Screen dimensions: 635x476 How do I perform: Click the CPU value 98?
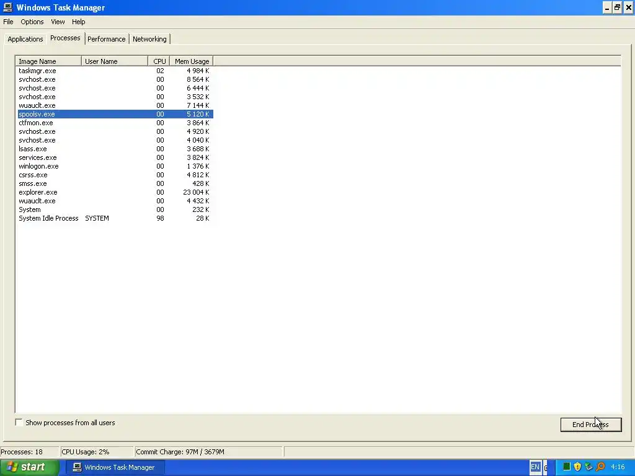point(161,219)
